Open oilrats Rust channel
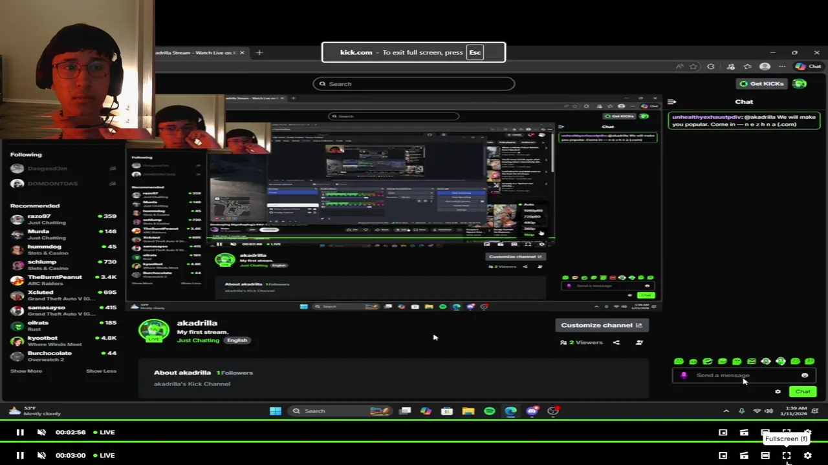The image size is (828, 465). (63, 325)
